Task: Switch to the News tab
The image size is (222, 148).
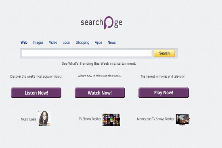Action: (x=111, y=42)
